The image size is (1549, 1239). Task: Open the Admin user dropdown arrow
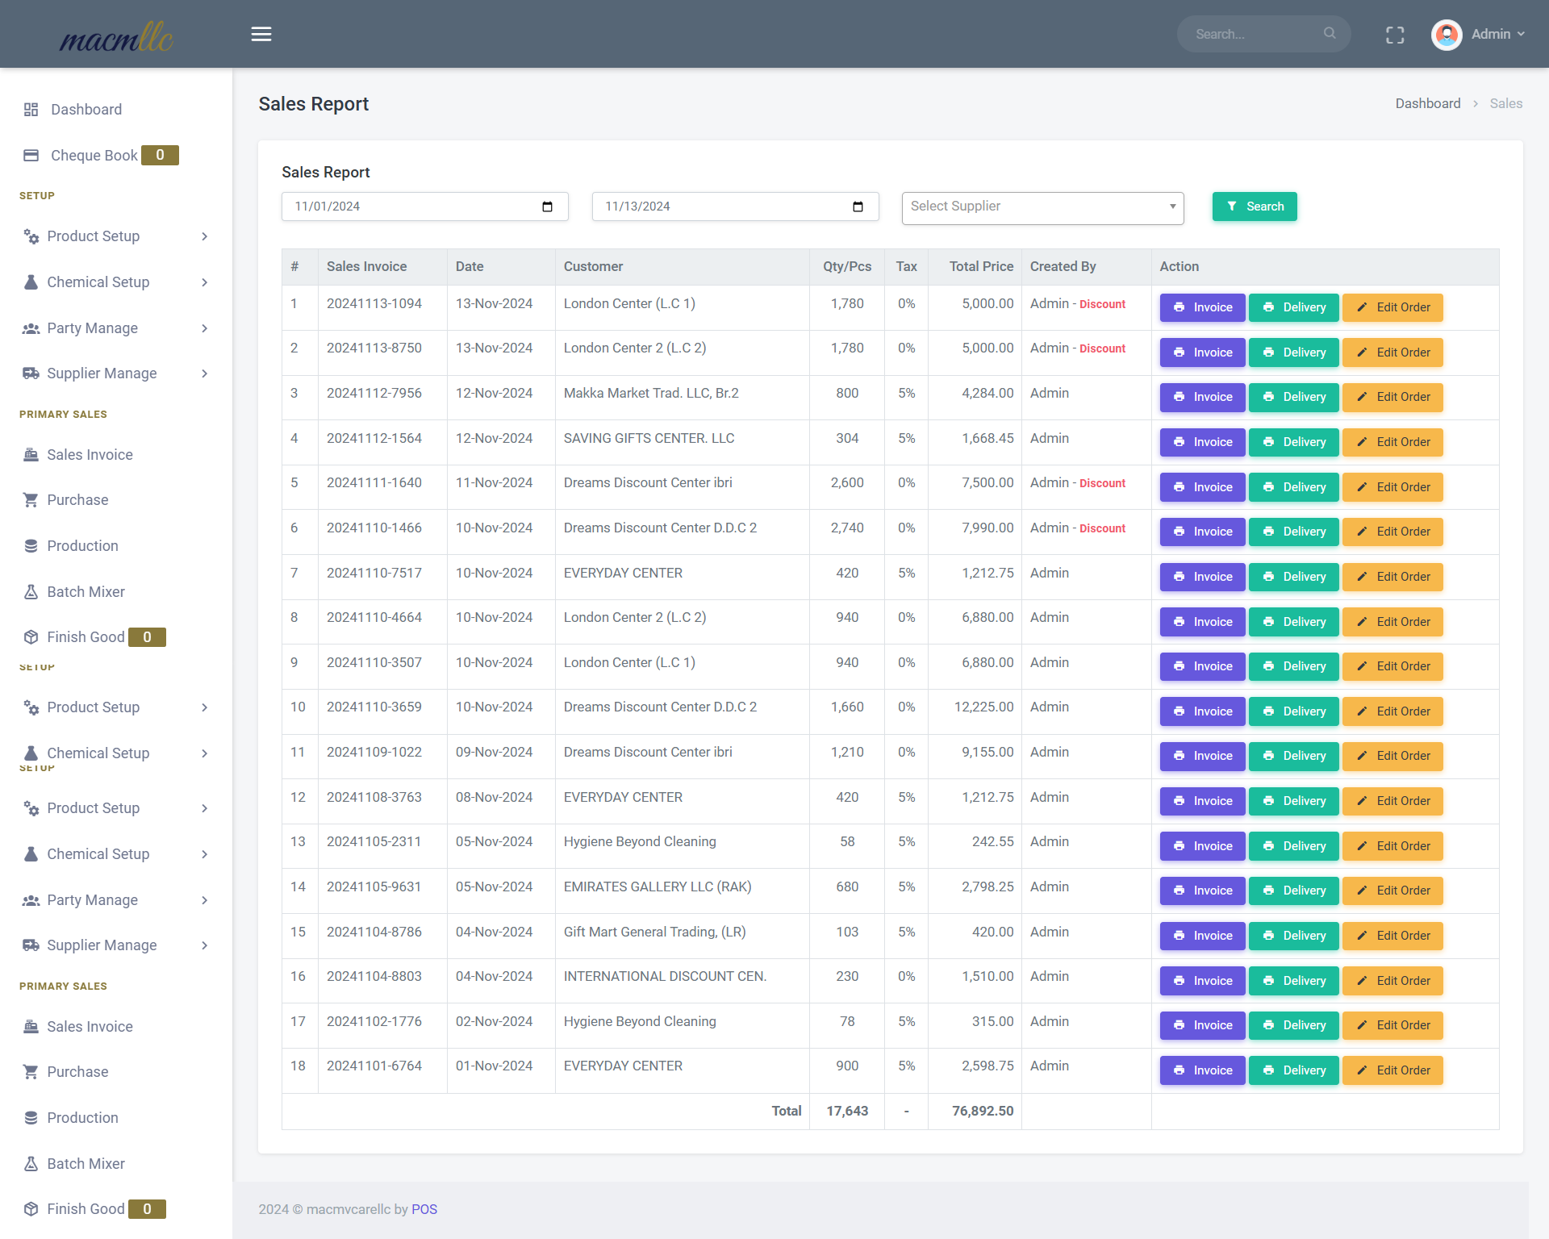point(1521,34)
